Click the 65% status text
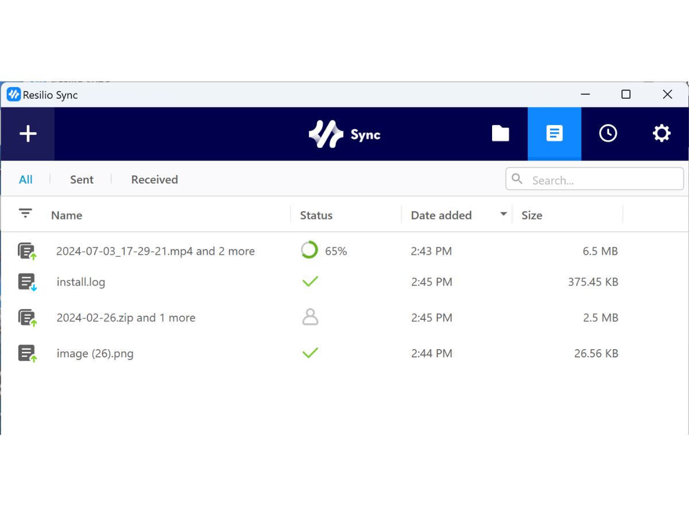The image size is (689, 516). pyautogui.click(x=336, y=251)
